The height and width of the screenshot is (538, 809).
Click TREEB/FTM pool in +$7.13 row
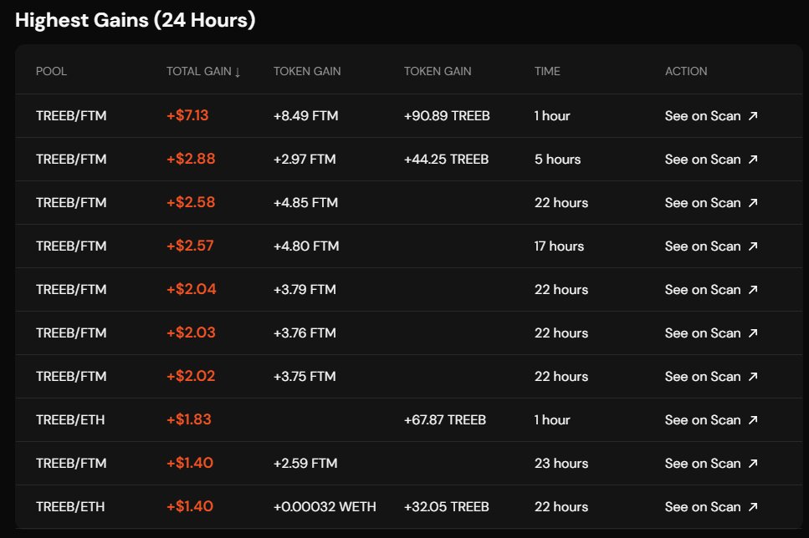pyautogui.click(x=71, y=116)
